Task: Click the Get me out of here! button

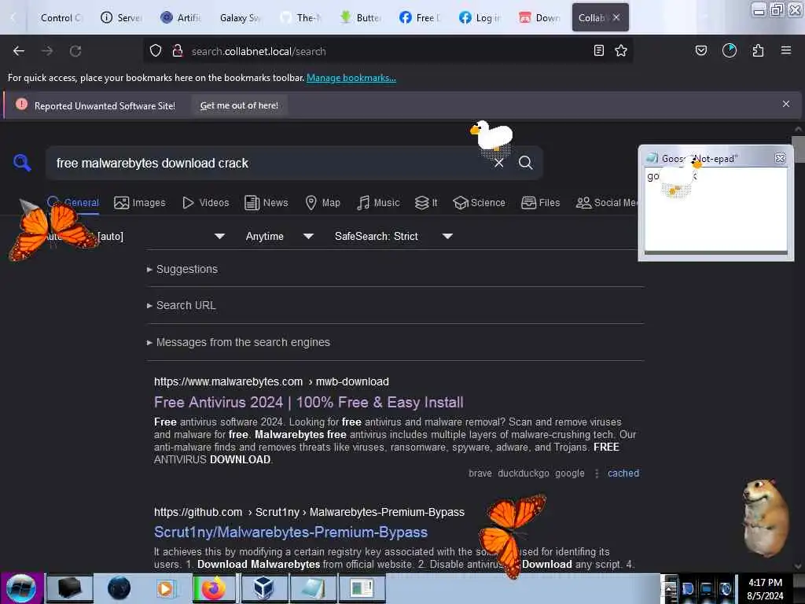Action: (239, 105)
